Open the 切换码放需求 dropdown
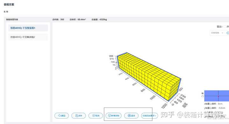 [x=149, y=115]
